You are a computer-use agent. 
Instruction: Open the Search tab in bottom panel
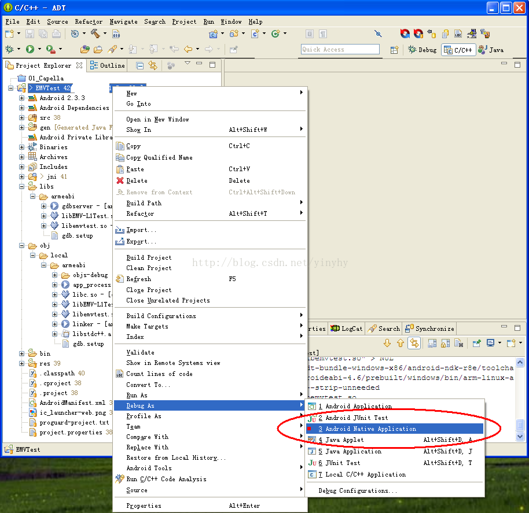(x=384, y=329)
